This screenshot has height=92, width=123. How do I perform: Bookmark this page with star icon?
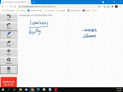[x=99, y=7]
